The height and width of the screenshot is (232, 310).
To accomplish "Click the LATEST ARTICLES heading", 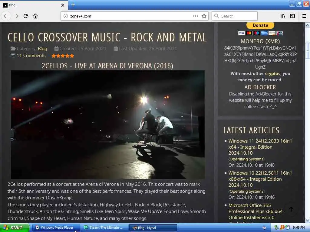I will (251, 130).
